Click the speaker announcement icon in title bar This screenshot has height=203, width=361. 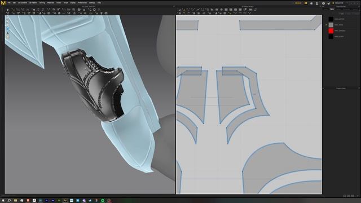[311, 3]
